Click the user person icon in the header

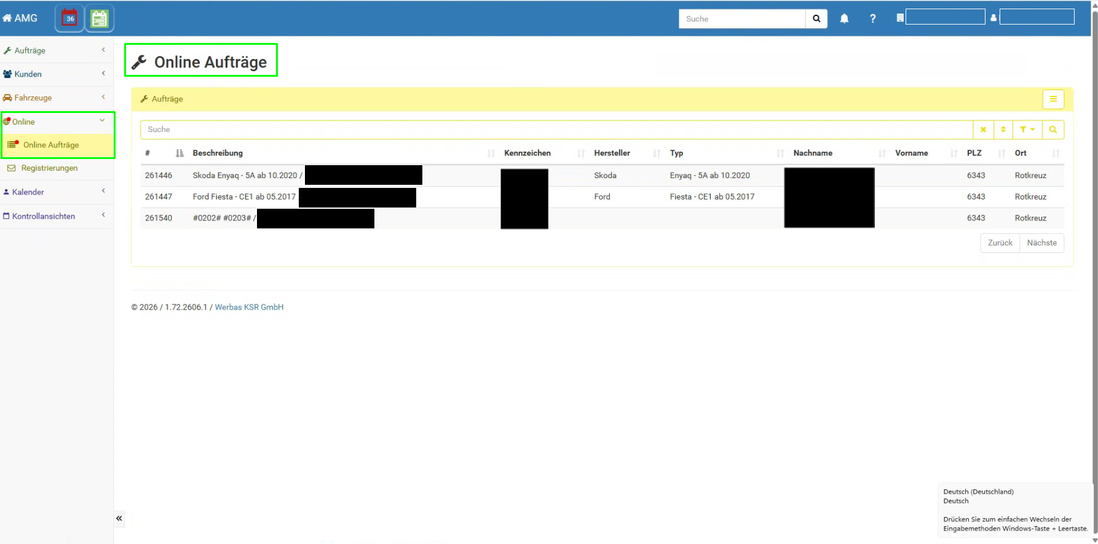click(x=993, y=18)
